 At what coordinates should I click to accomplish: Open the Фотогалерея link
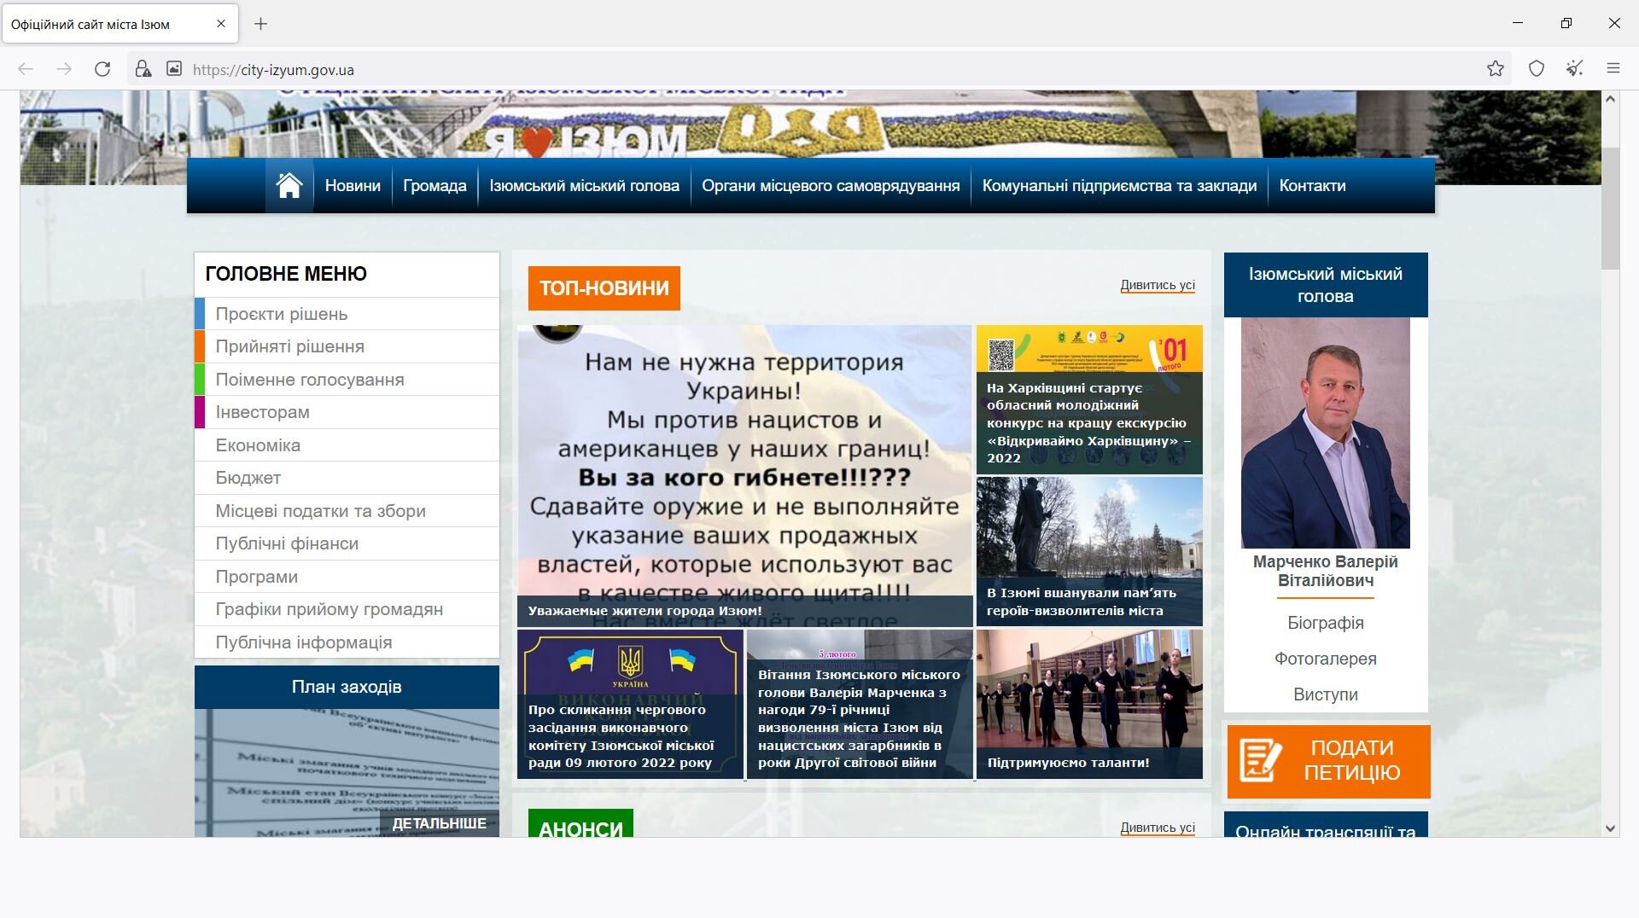point(1325,659)
